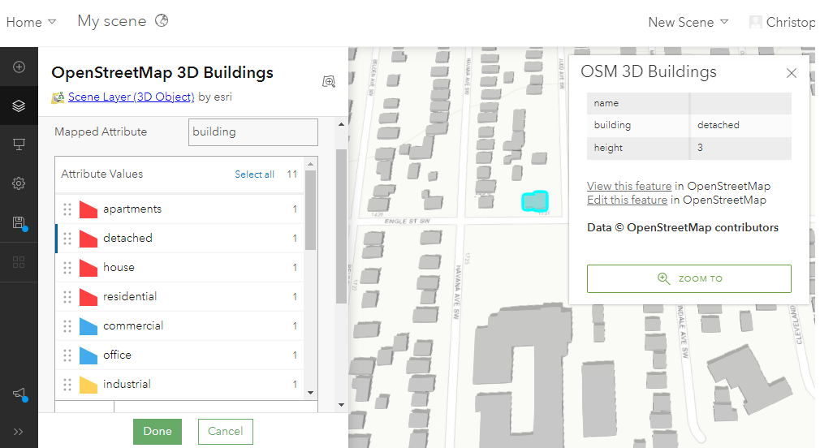Click attribute list scroll down arrow
The width and height of the screenshot is (820, 448).
coord(311,393)
